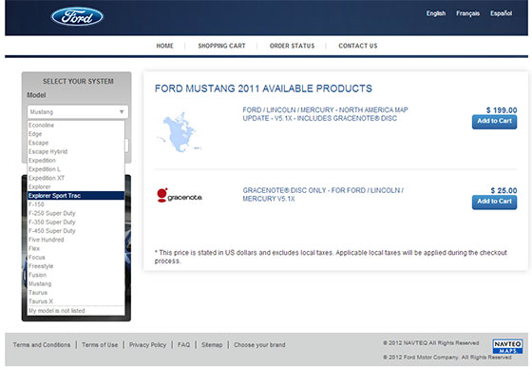Open the Order Status page
The width and height of the screenshot is (532, 369).
(293, 46)
